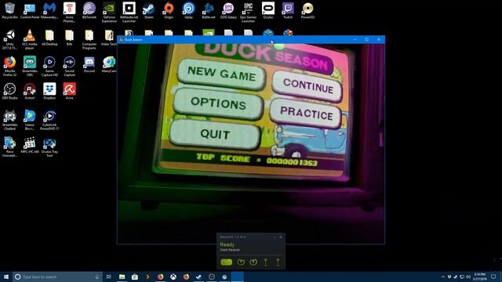Open the GOG Galaxy shortcut
This screenshot has height=282, width=502.
point(228,10)
